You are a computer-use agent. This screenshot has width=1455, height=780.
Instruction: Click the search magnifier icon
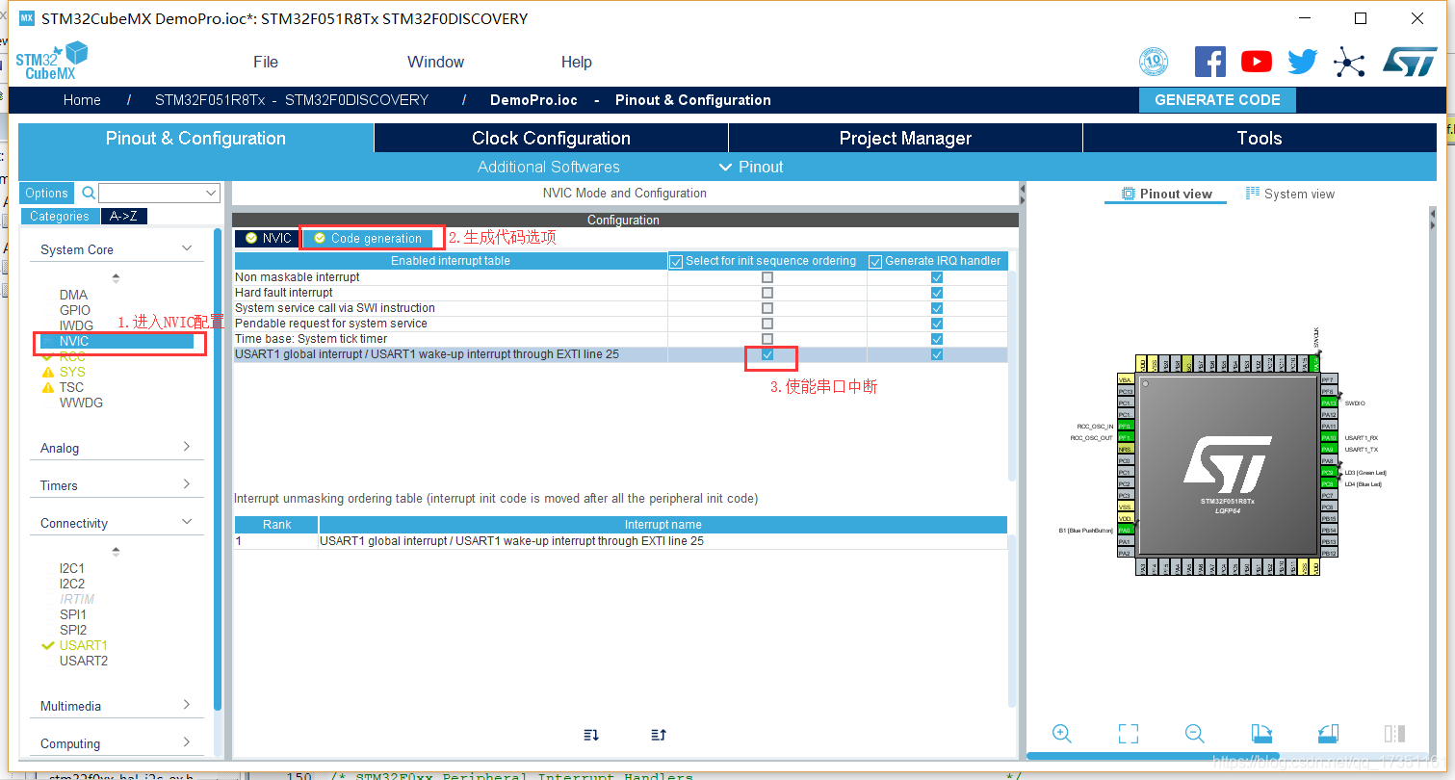coord(89,193)
